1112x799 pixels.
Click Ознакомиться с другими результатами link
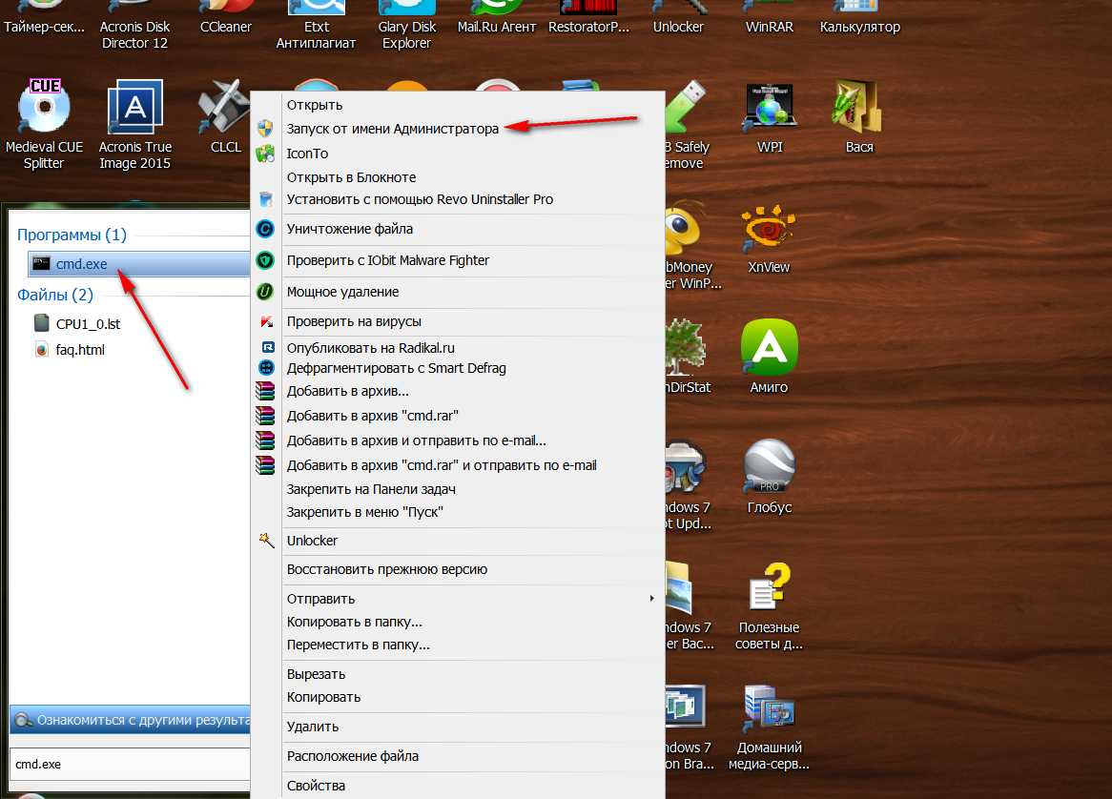coord(131,720)
